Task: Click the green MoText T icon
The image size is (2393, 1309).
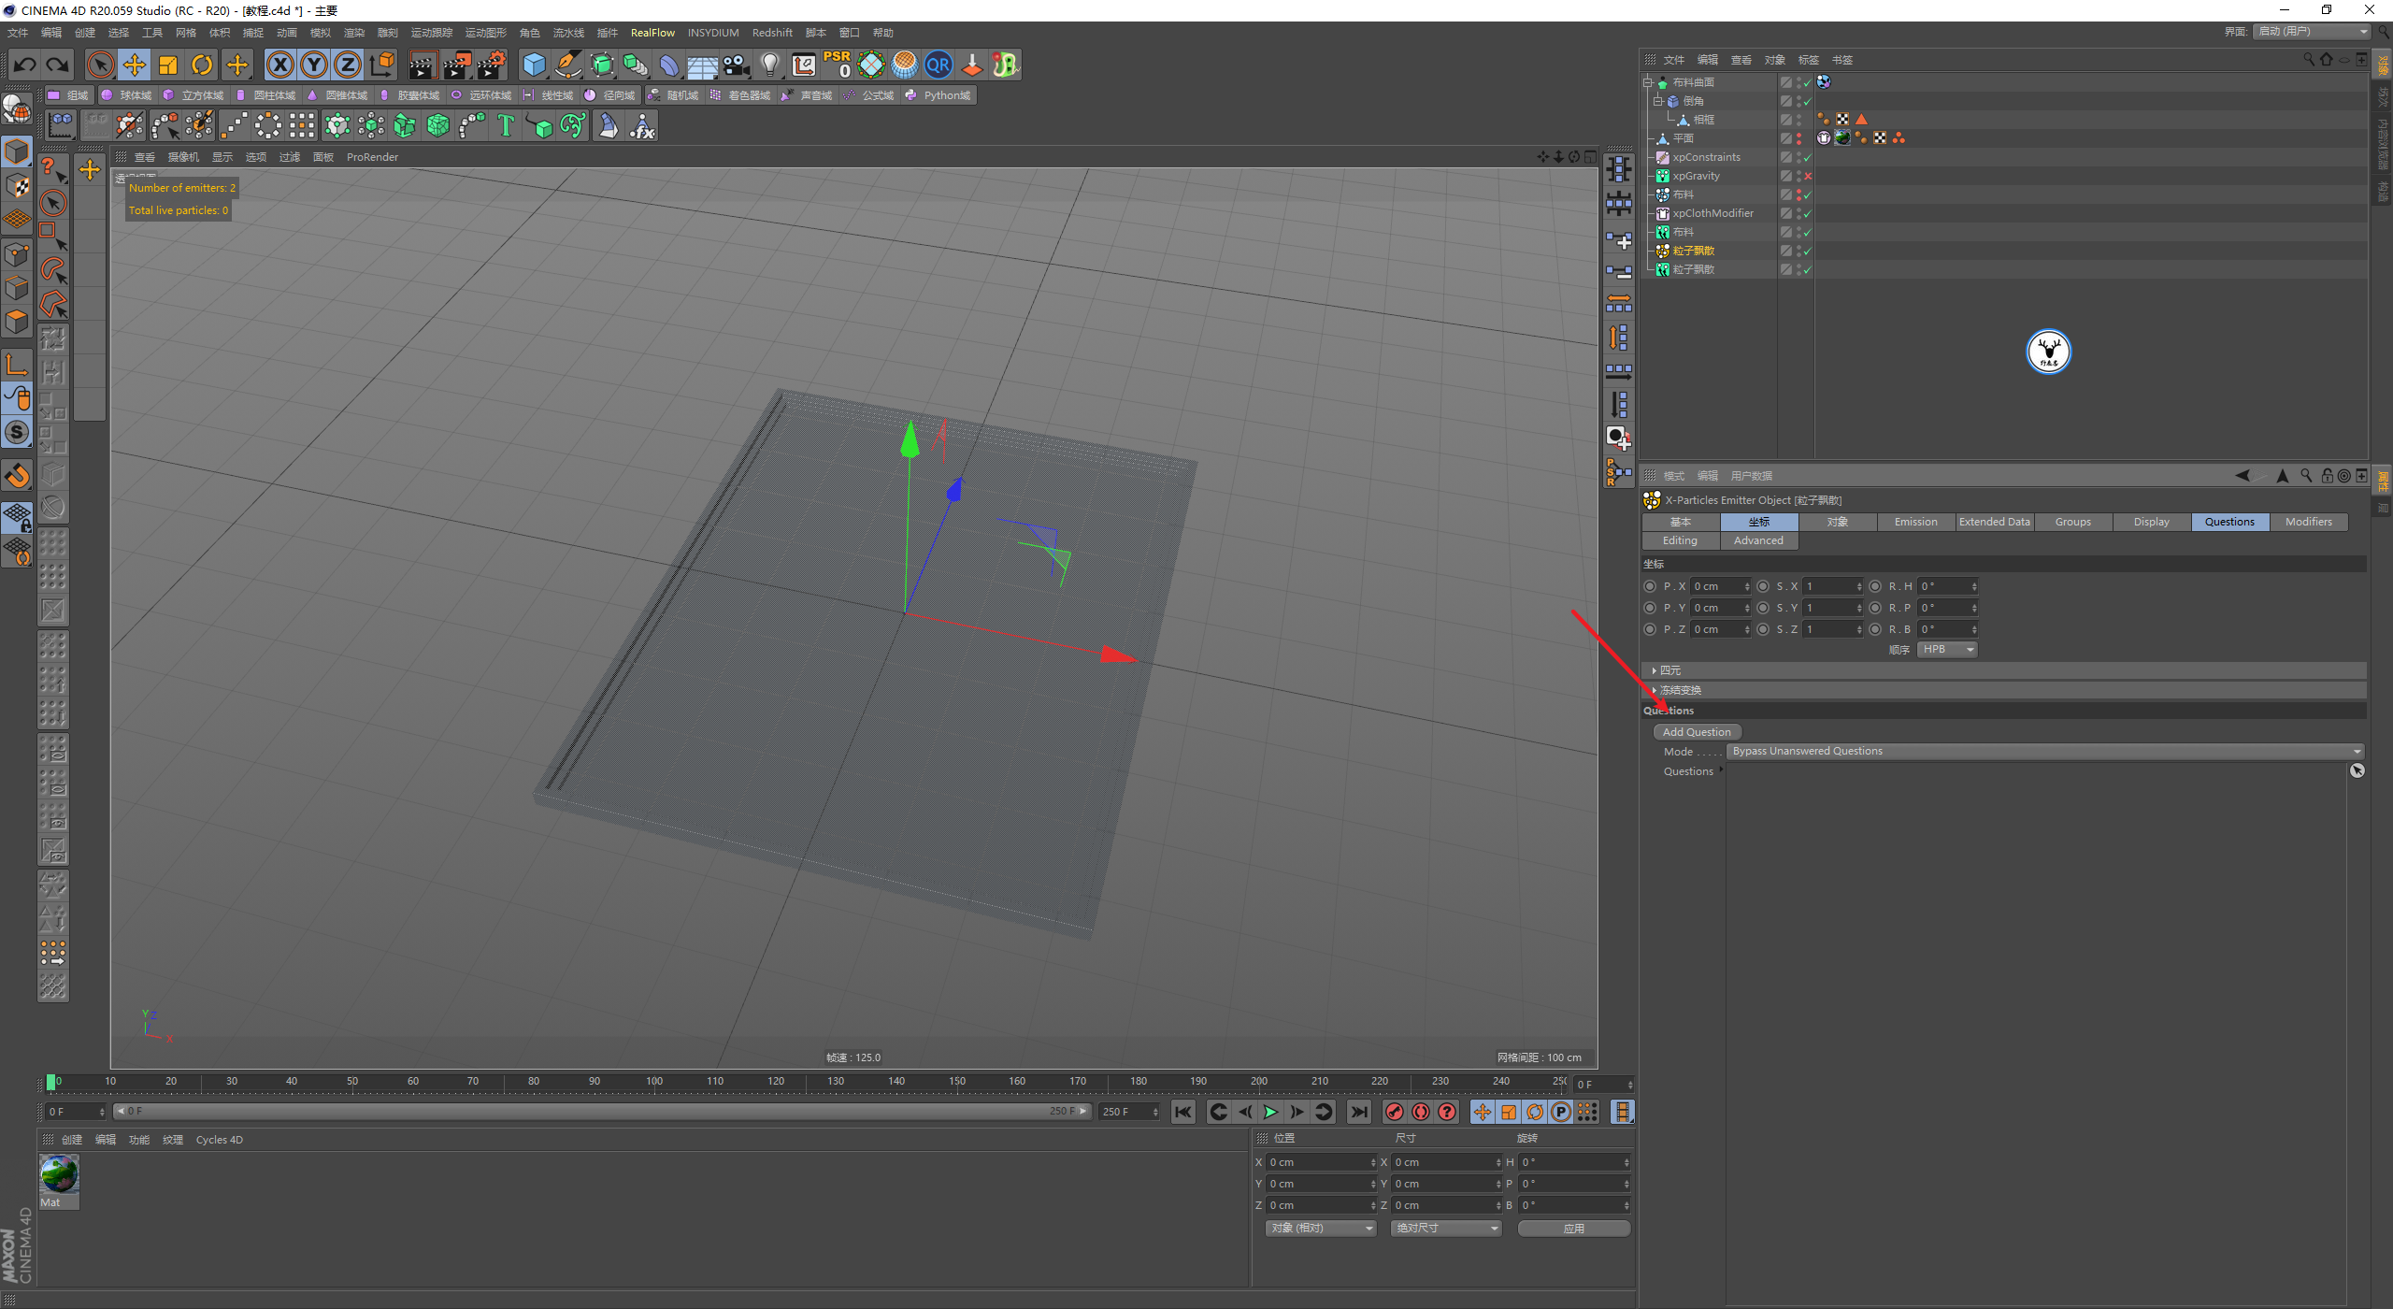Action: click(506, 125)
